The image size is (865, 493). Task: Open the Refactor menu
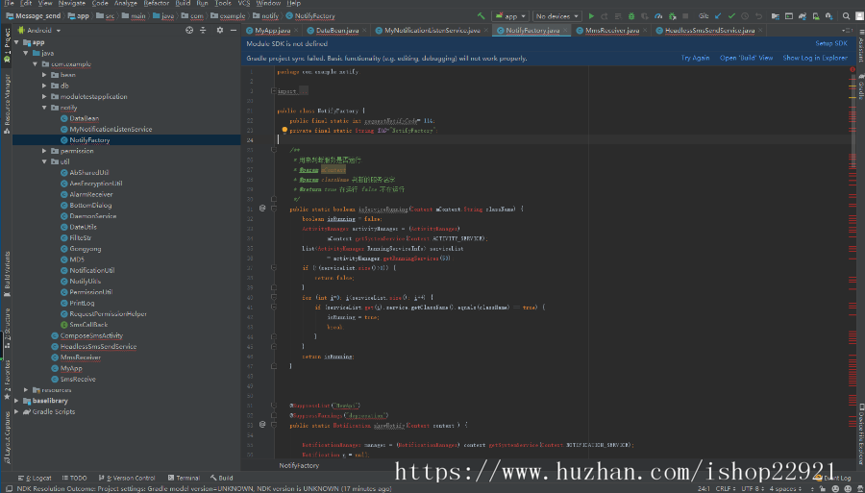(x=156, y=4)
